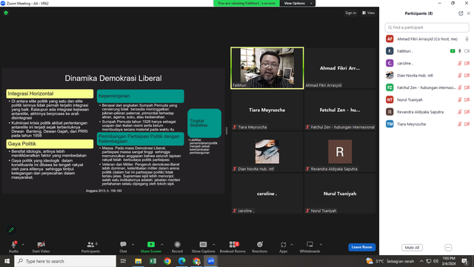Click the panel divider handle beside shared screen

pyautogui.click(x=227, y=131)
